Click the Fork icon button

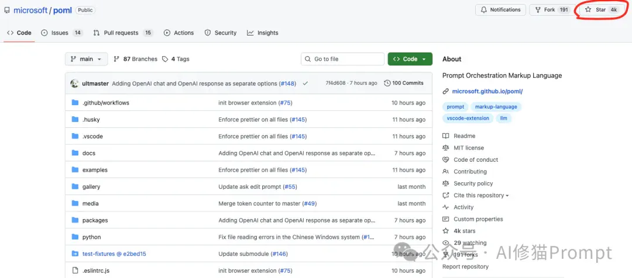coord(552,10)
